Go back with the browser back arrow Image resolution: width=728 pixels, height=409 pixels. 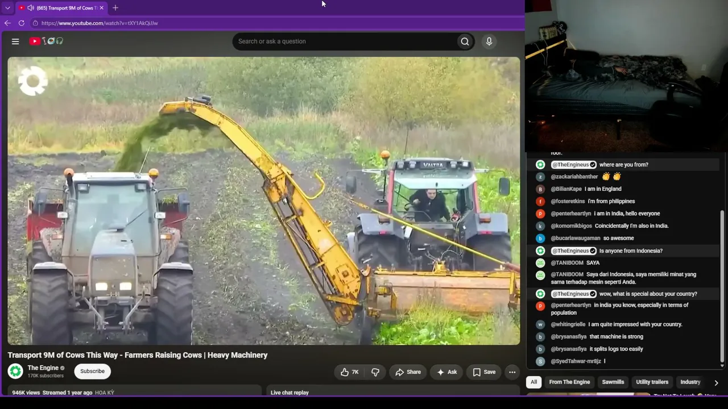[x=7, y=23]
